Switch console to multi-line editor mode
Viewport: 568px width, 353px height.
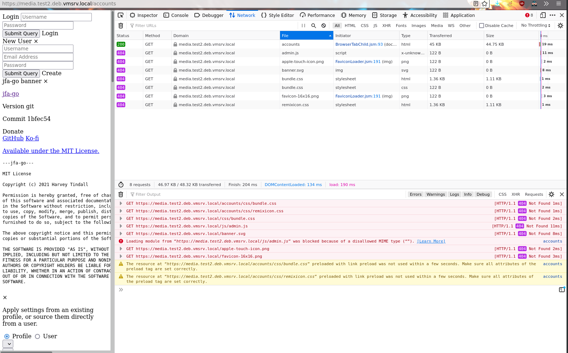562,289
